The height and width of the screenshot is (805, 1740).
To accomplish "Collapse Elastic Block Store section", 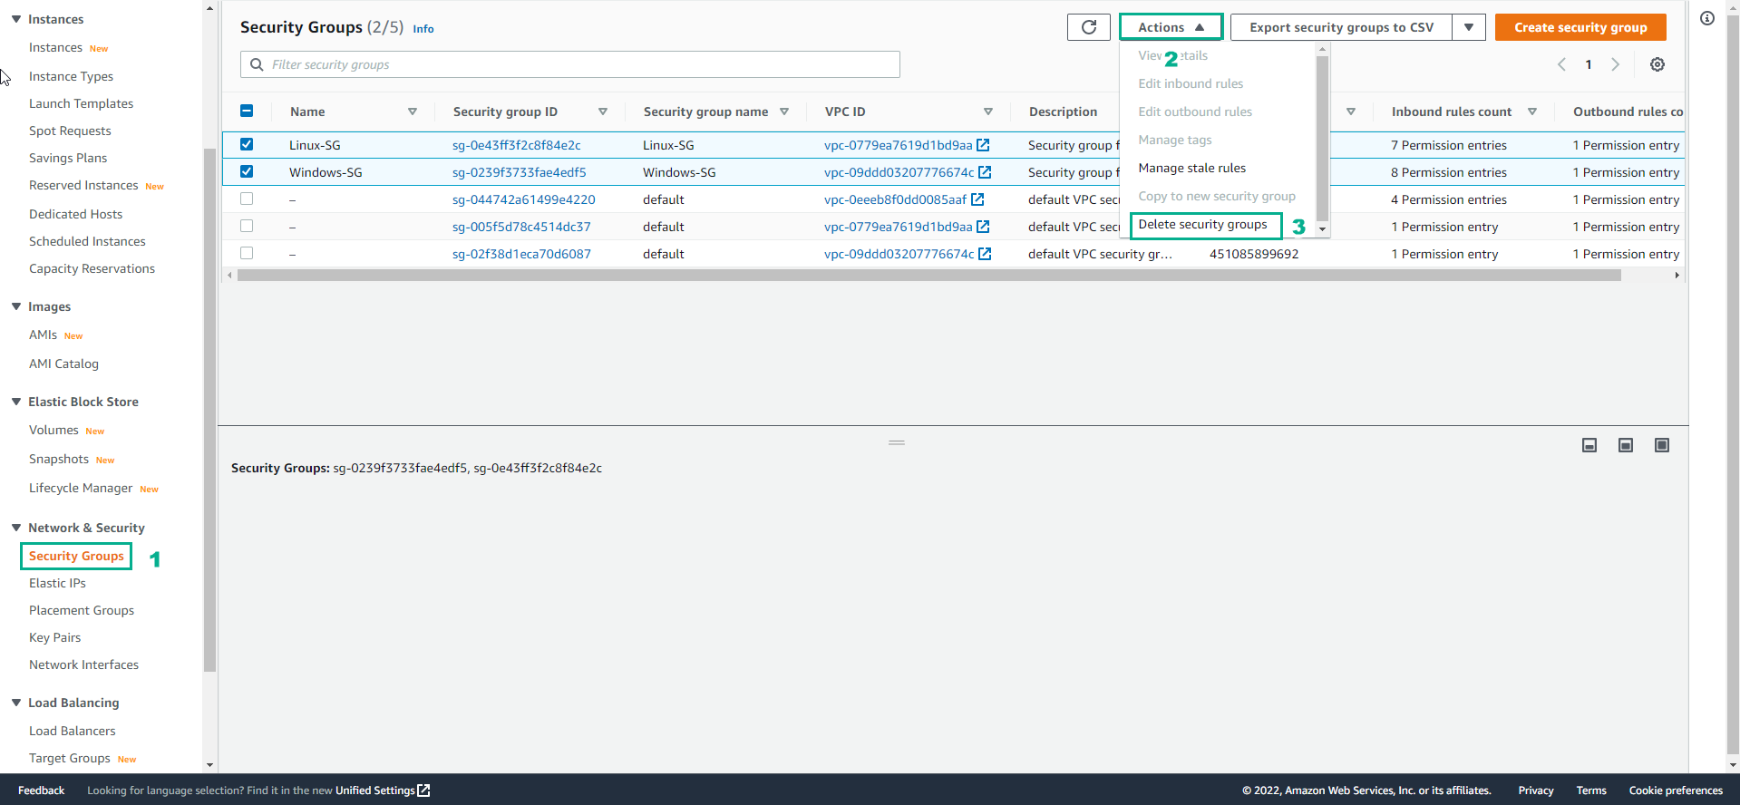I will tap(16, 402).
